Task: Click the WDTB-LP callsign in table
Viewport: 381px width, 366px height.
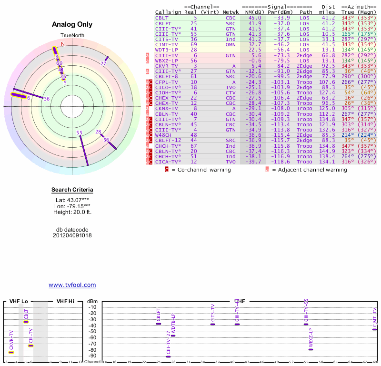Action: [166, 50]
